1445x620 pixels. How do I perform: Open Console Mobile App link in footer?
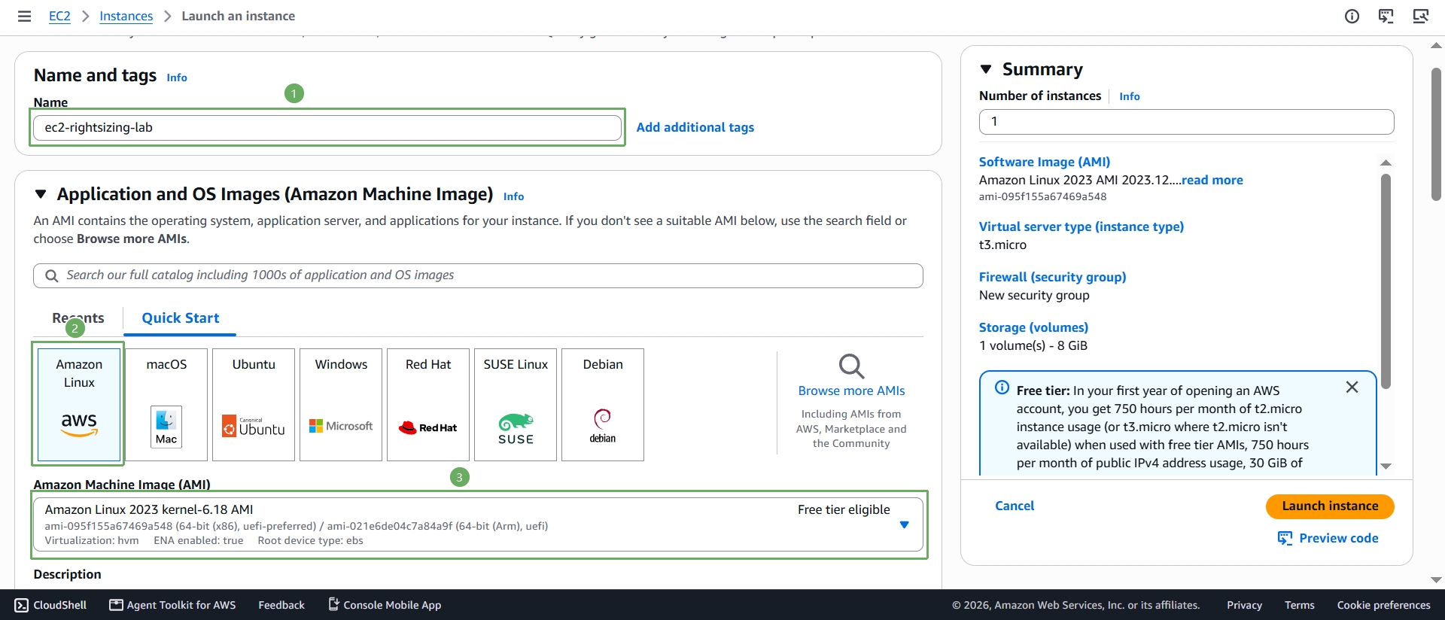(x=385, y=605)
